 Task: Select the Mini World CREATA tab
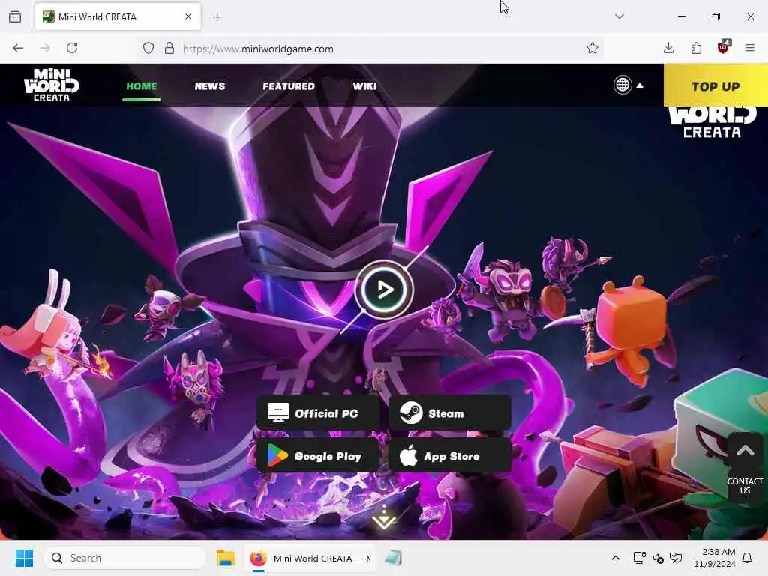tap(118, 17)
